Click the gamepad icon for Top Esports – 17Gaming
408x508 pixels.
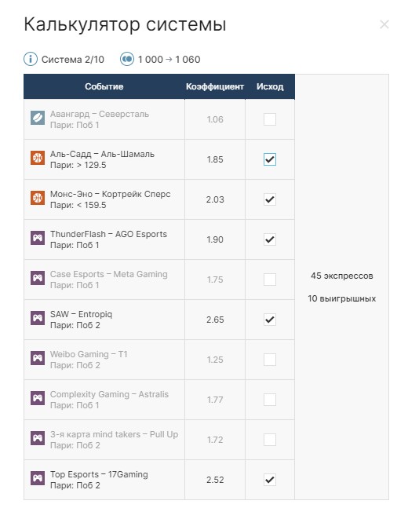click(x=38, y=478)
